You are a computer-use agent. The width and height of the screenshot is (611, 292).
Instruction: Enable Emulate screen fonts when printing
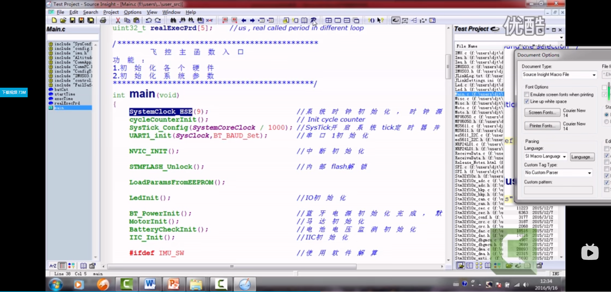click(527, 94)
